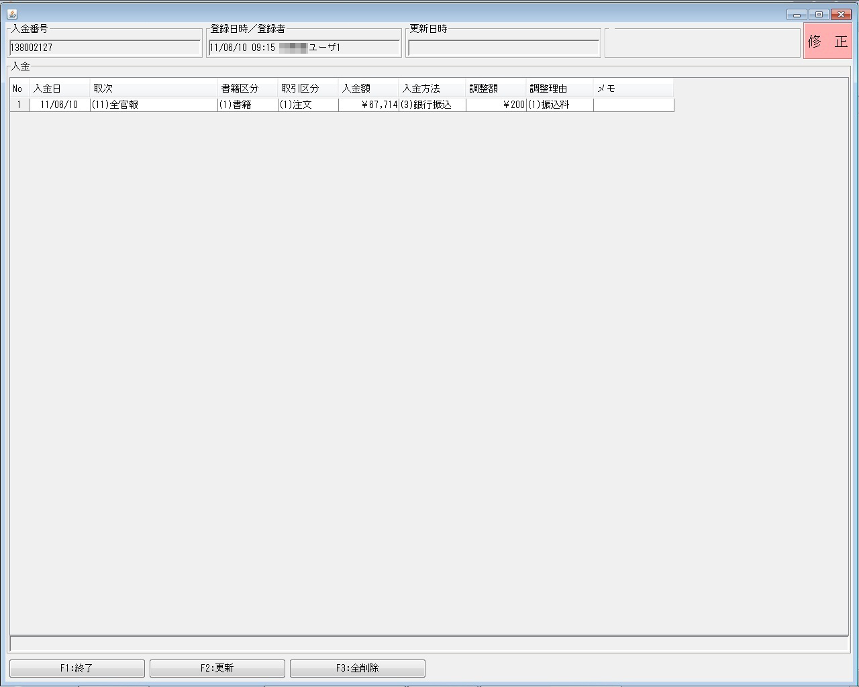Click the 登録日時/登録者 field
Image resolution: width=859 pixels, height=687 pixels.
pos(303,48)
